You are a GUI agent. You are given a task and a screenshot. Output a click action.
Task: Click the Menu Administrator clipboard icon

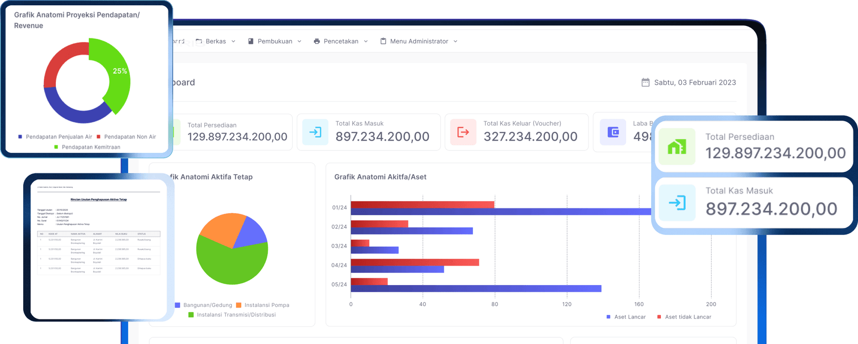click(x=383, y=41)
